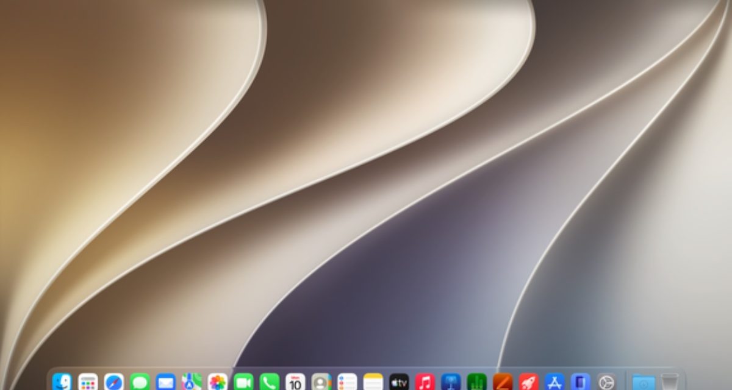Open Photos colorful flower icon

coord(217,382)
